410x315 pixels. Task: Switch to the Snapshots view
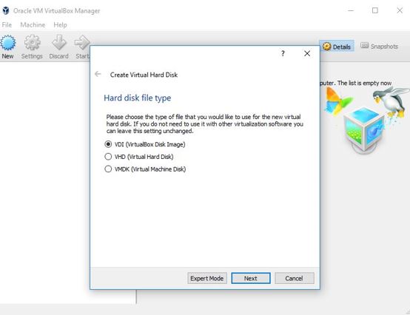click(380, 47)
